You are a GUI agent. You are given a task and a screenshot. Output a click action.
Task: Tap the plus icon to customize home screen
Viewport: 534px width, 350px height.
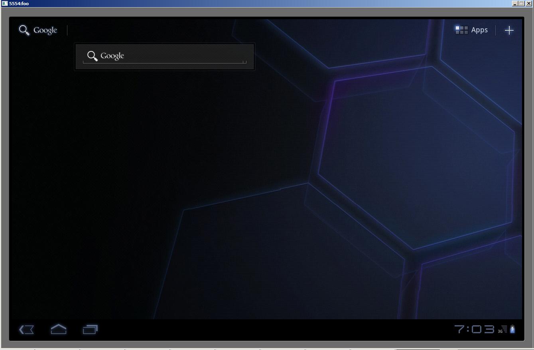(x=509, y=30)
